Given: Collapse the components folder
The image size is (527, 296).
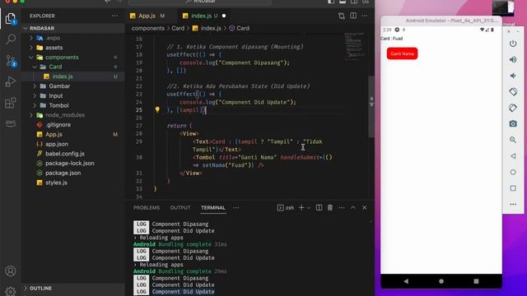Looking at the screenshot, I should [x=31, y=58].
